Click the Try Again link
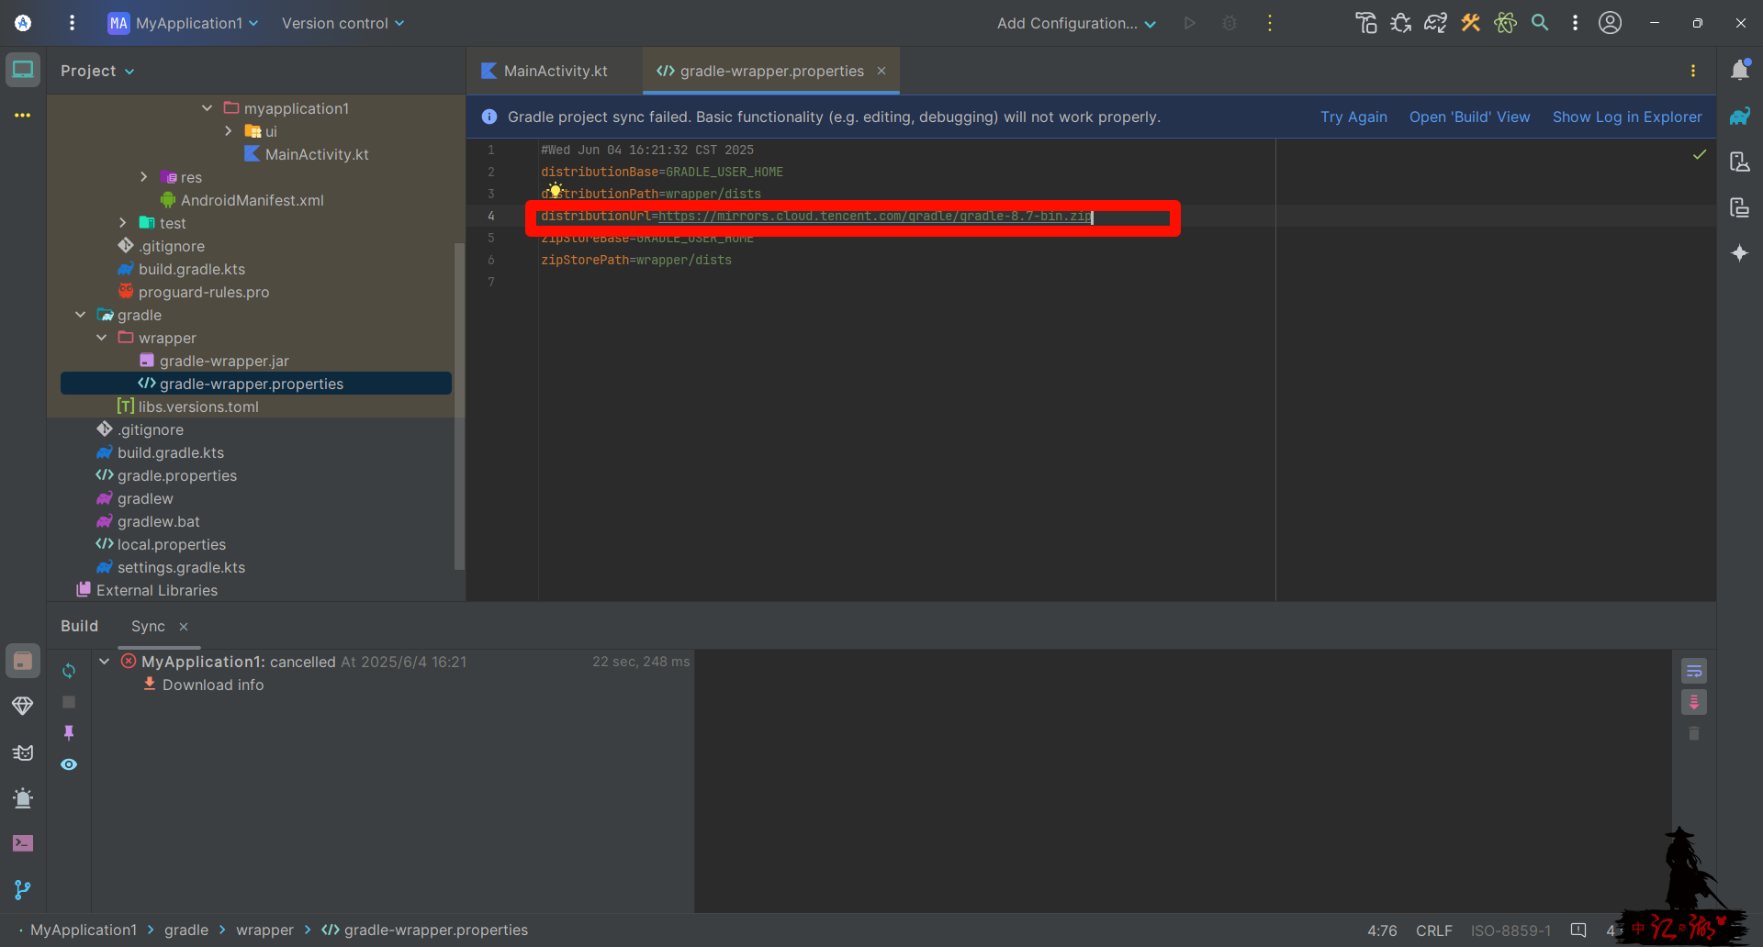 coord(1353,117)
